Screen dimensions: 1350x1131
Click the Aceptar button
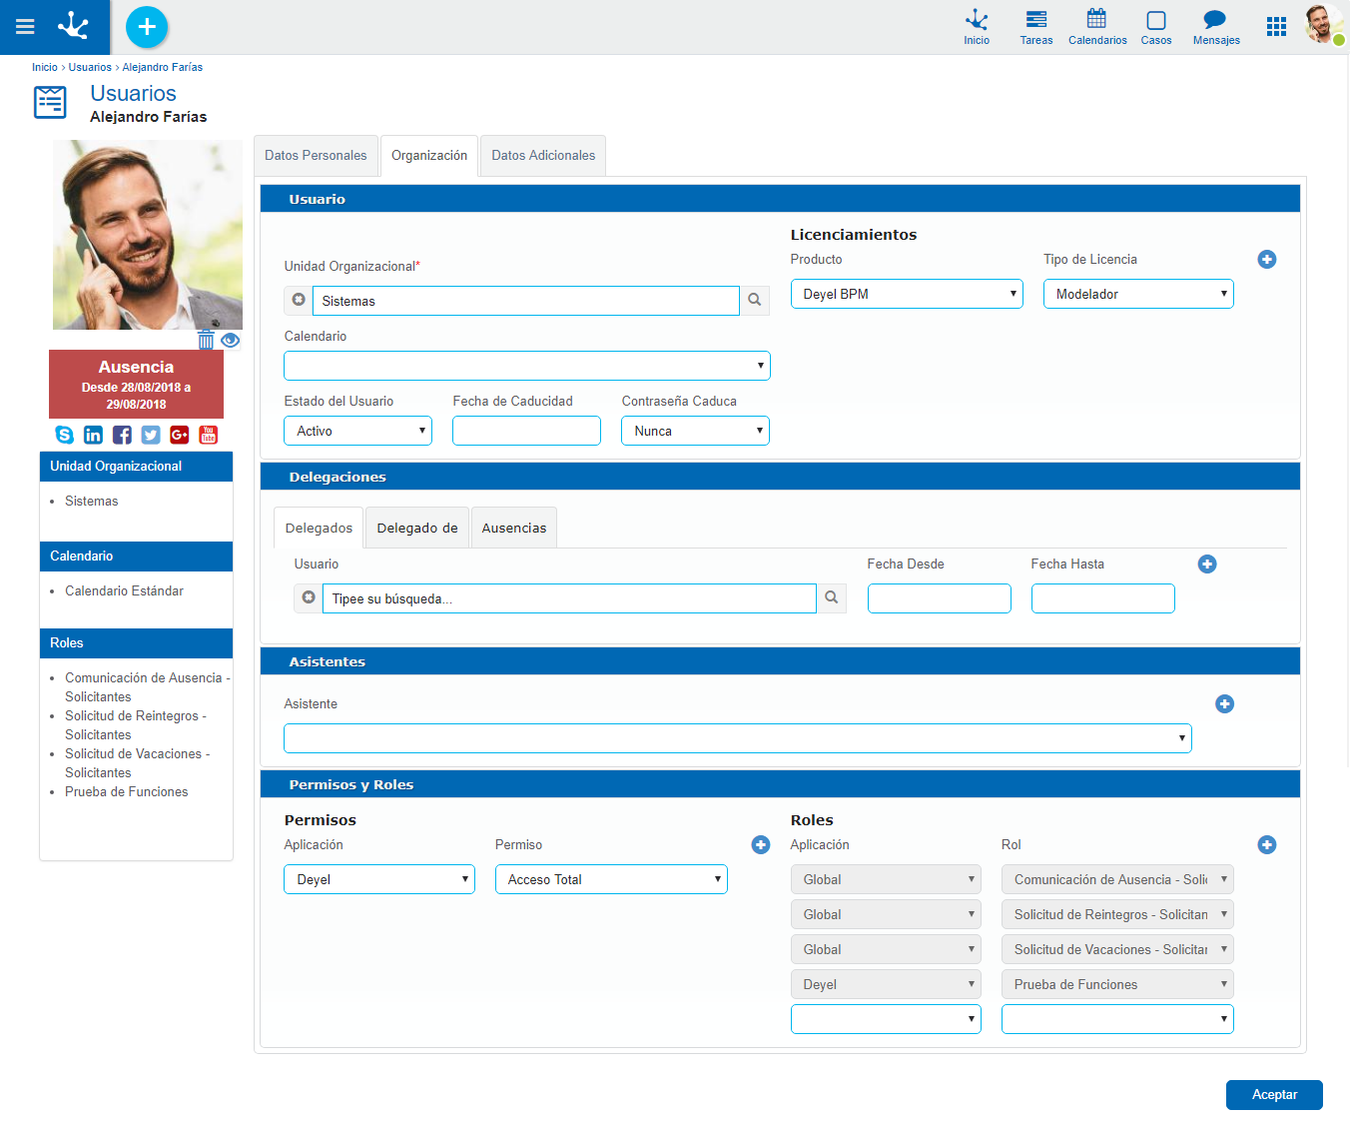click(1274, 1095)
